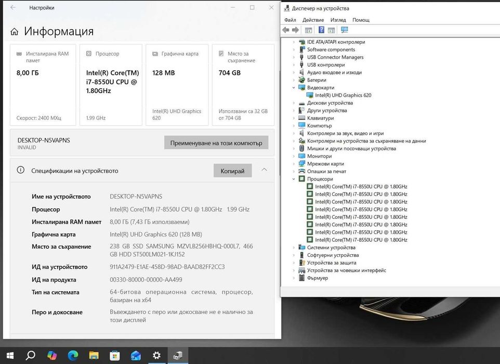Image resolution: width=500 pixels, height=364 pixels.
Task: Click device ID 911A2479-E1AE-458D-98AD-BAAD82FF2CC3
Action: click(x=167, y=267)
